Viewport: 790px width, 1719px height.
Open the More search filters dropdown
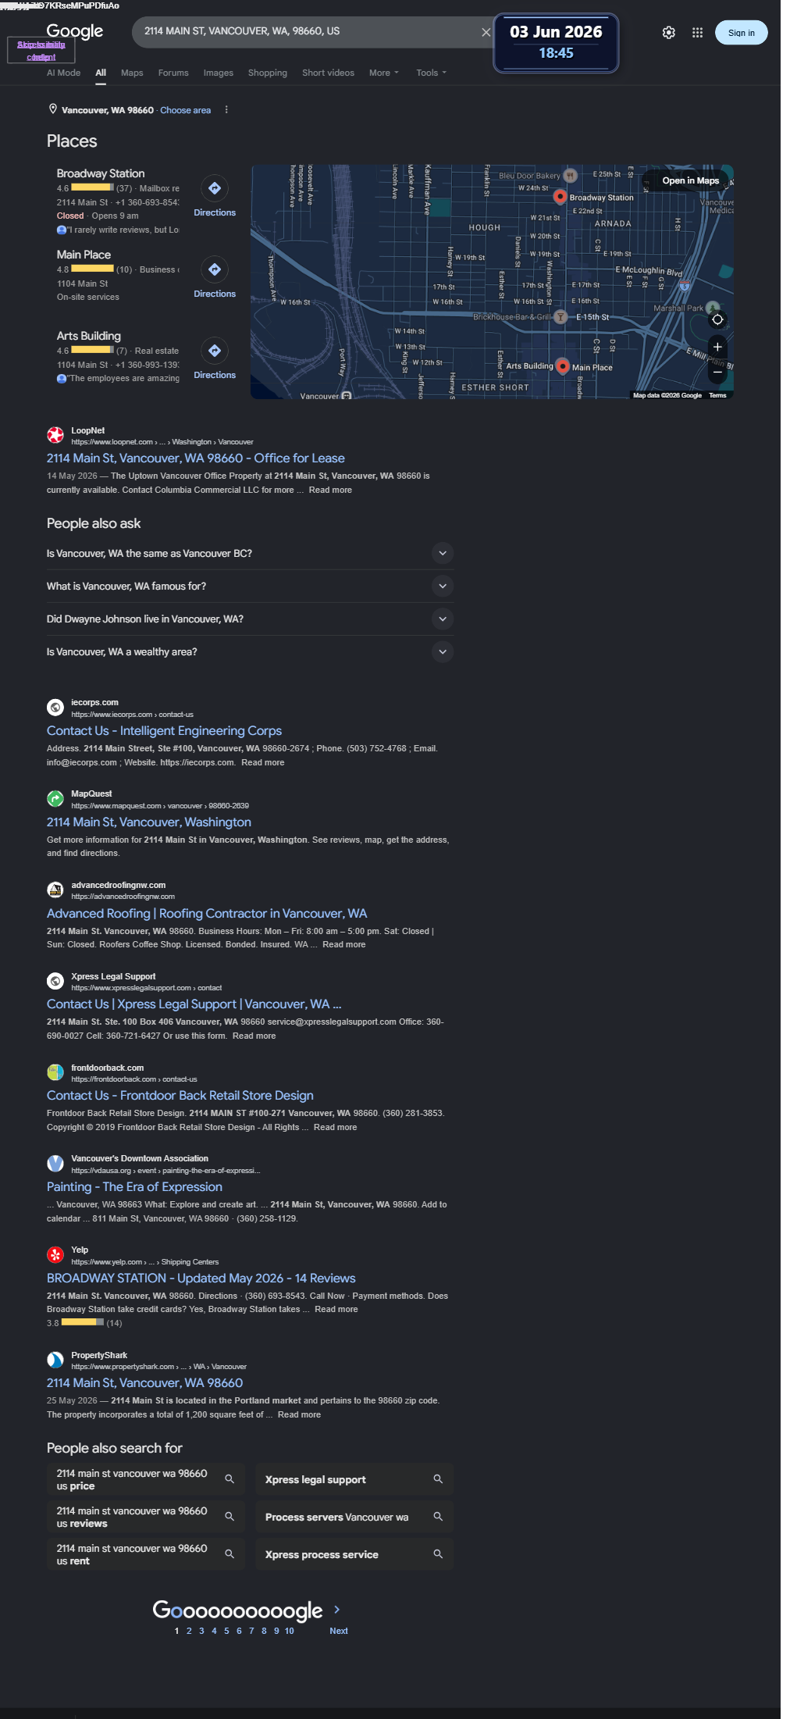384,73
